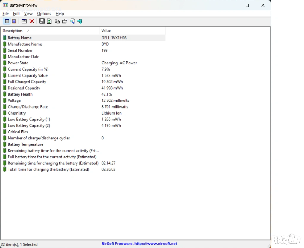
Task: Open the NirSoft website link in status bar
Action: coord(139,244)
